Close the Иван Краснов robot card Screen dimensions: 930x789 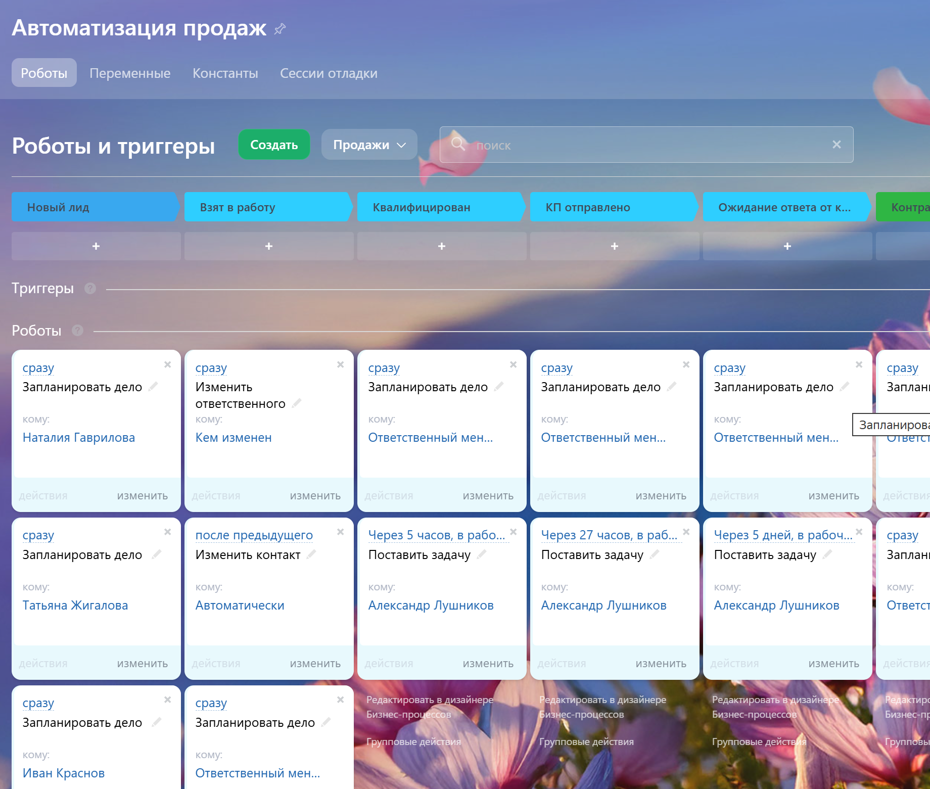click(x=168, y=700)
